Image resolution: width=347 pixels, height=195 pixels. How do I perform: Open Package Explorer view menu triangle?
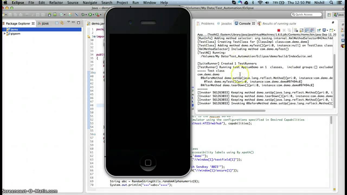point(69,22)
